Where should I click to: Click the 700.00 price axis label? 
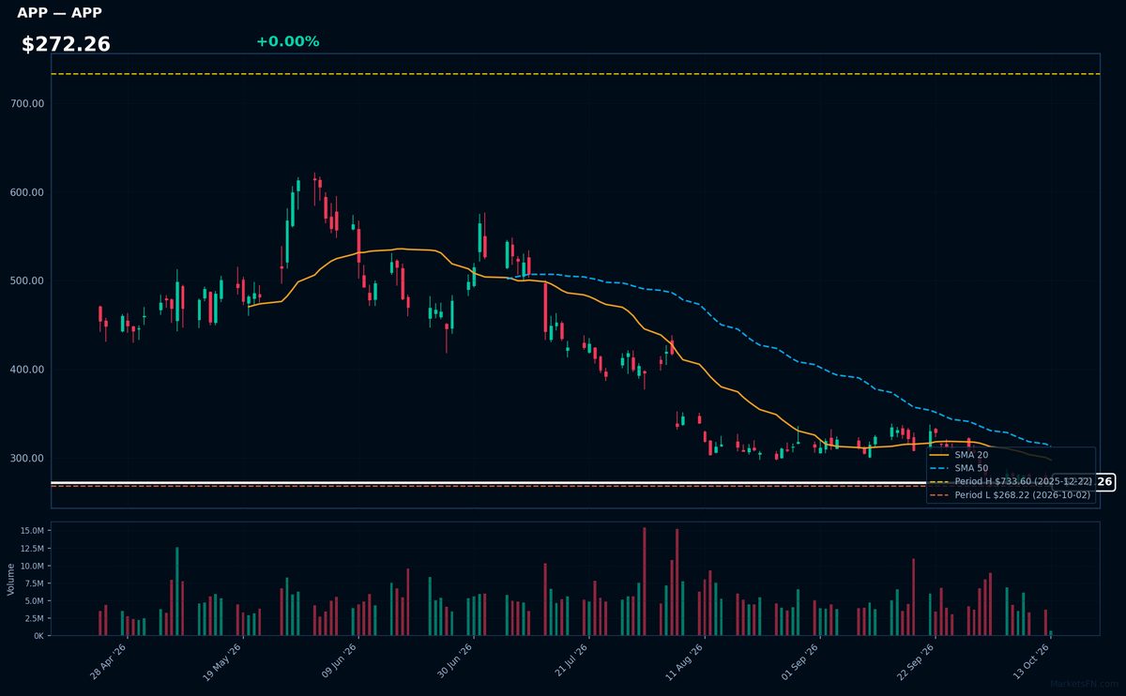coord(29,104)
